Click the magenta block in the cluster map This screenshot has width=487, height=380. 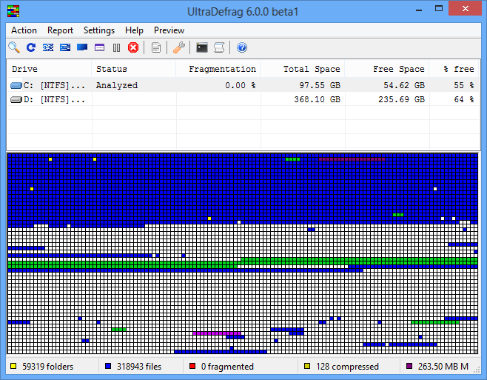coord(217,333)
